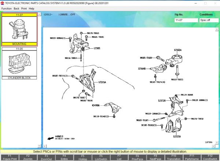Screen dimensions: 220x161
Task: Click the F3 ZoomOut button
Action: pyautogui.click(x=46, y=157)
